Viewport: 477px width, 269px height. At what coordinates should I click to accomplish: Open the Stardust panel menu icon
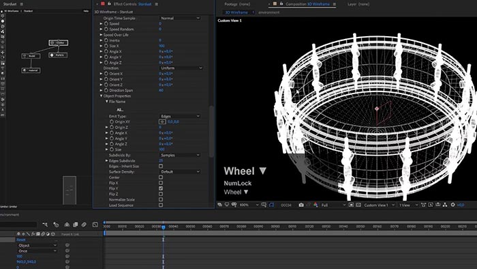tap(22, 4)
